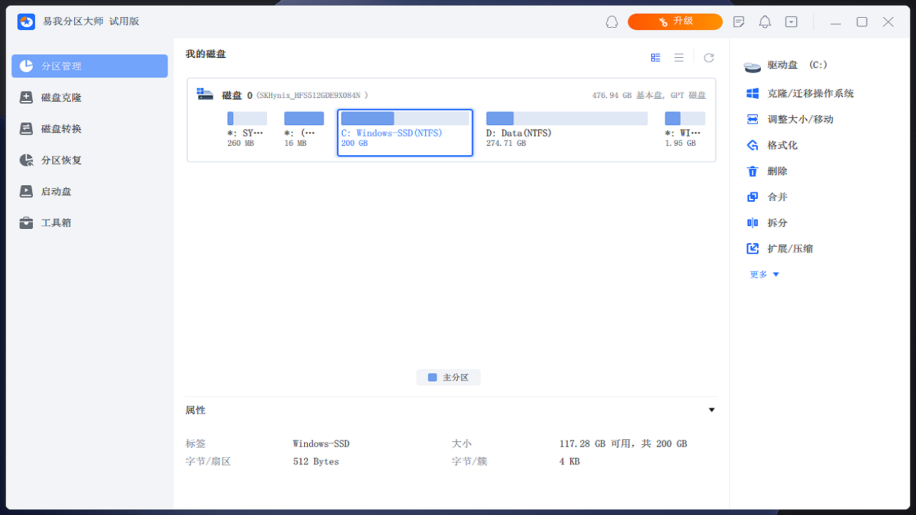Viewport: 916px width, 515px height.
Task: Open the task list note icon
Action: coord(739,22)
